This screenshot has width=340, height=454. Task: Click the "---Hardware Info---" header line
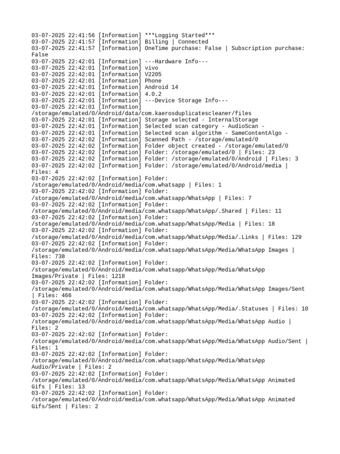[120, 61]
